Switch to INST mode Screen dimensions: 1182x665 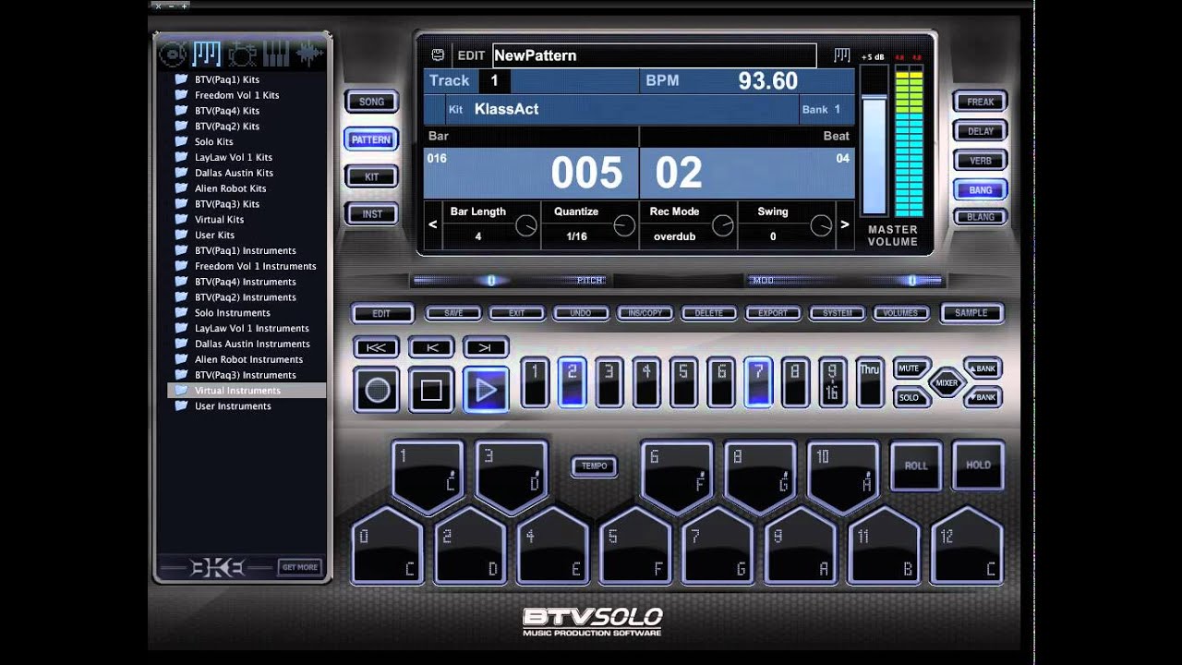[371, 213]
